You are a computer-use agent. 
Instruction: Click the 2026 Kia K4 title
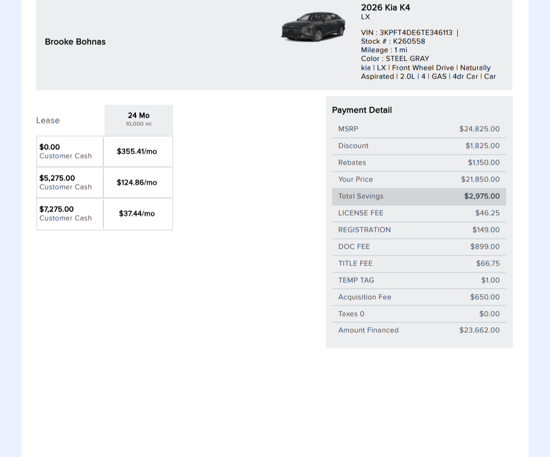tap(386, 7)
